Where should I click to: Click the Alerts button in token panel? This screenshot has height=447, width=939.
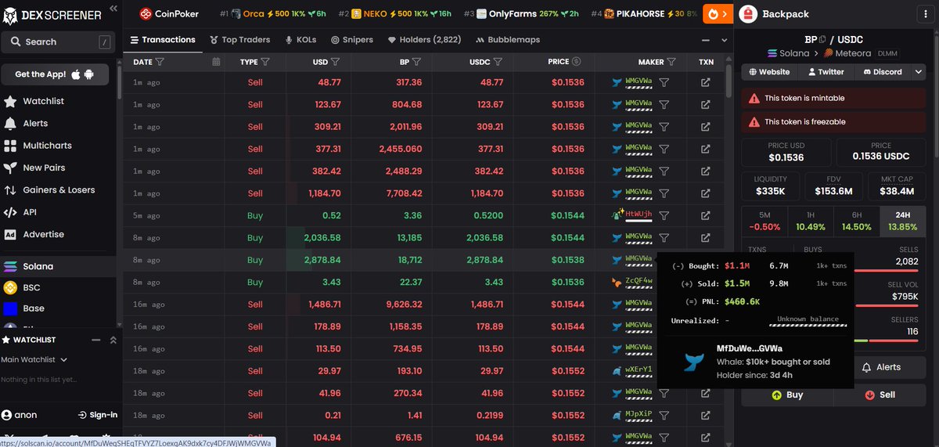pos(880,367)
